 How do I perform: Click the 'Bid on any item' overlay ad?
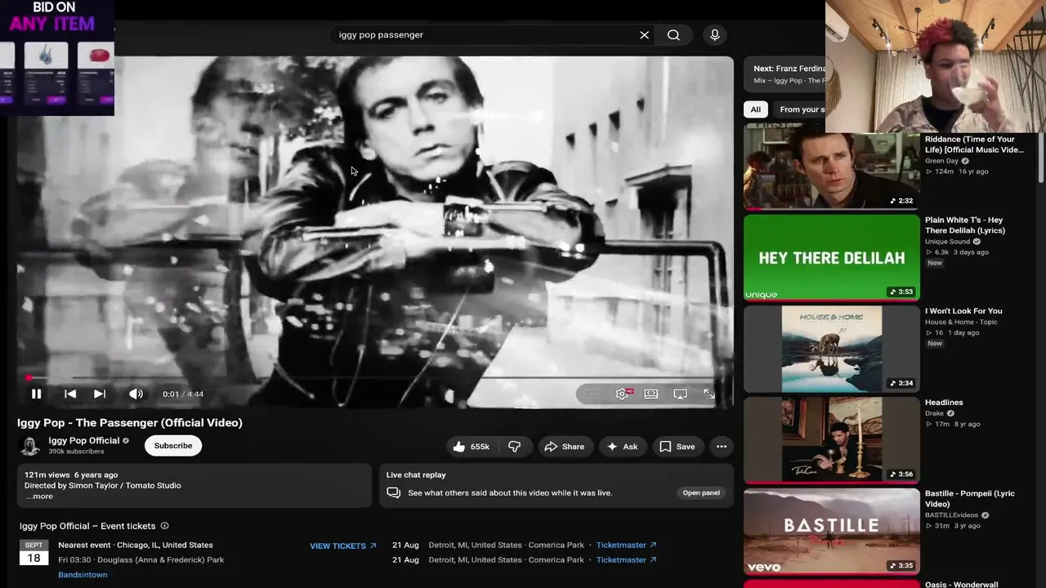pos(57,58)
